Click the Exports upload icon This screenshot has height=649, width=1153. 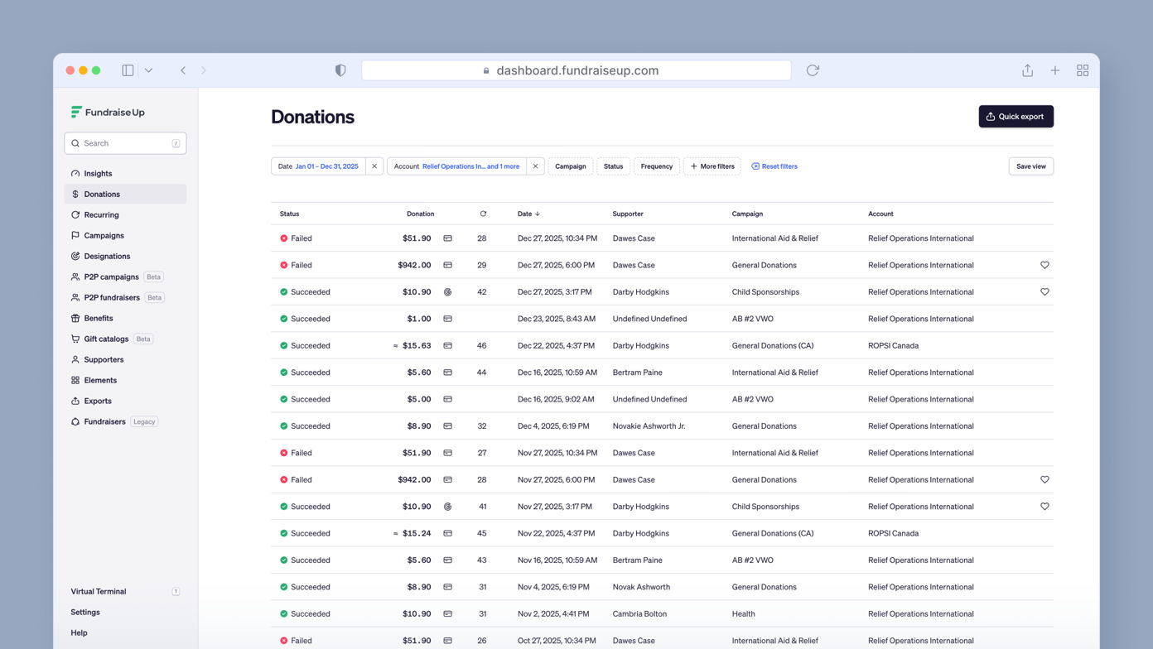pos(75,401)
